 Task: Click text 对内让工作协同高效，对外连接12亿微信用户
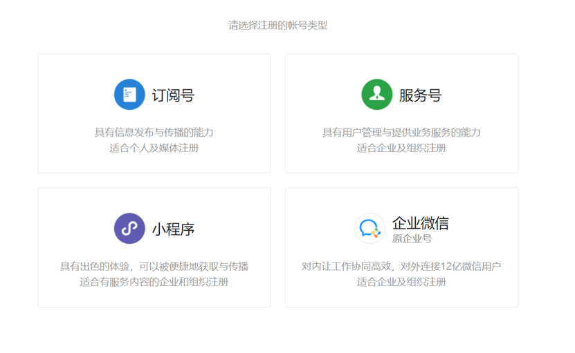click(401, 266)
